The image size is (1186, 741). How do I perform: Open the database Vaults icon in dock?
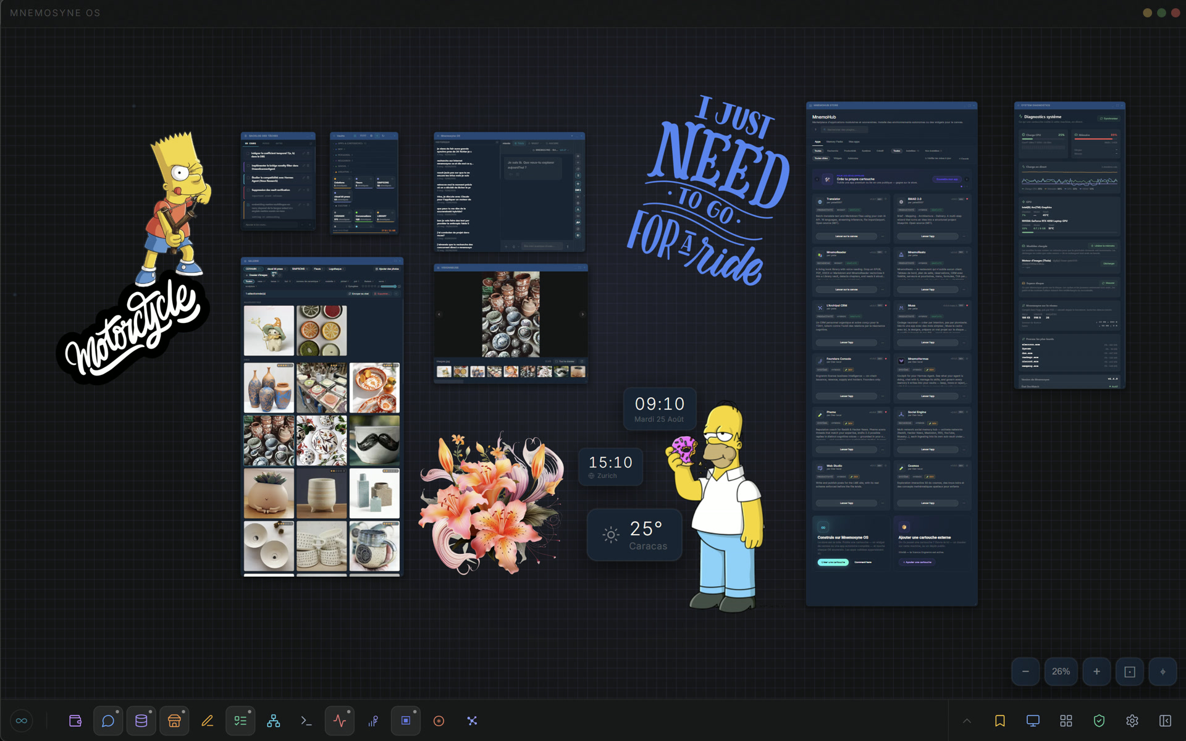pyautogui.click(x=141, y=721)
